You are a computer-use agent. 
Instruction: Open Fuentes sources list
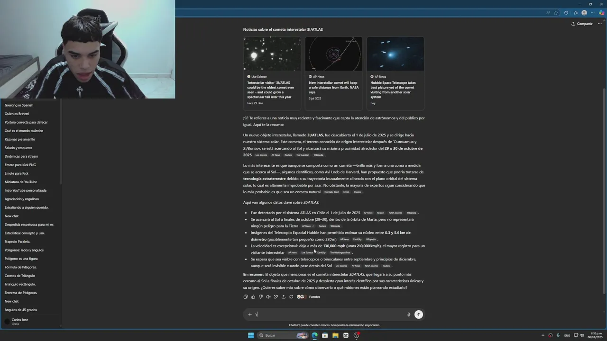tap(309, 297)
